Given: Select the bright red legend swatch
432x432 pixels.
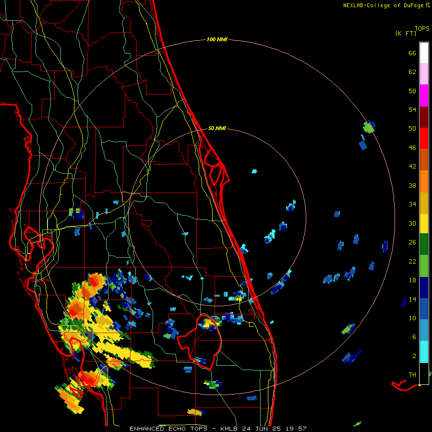Looking at the screenshot, I should [424, 138].
